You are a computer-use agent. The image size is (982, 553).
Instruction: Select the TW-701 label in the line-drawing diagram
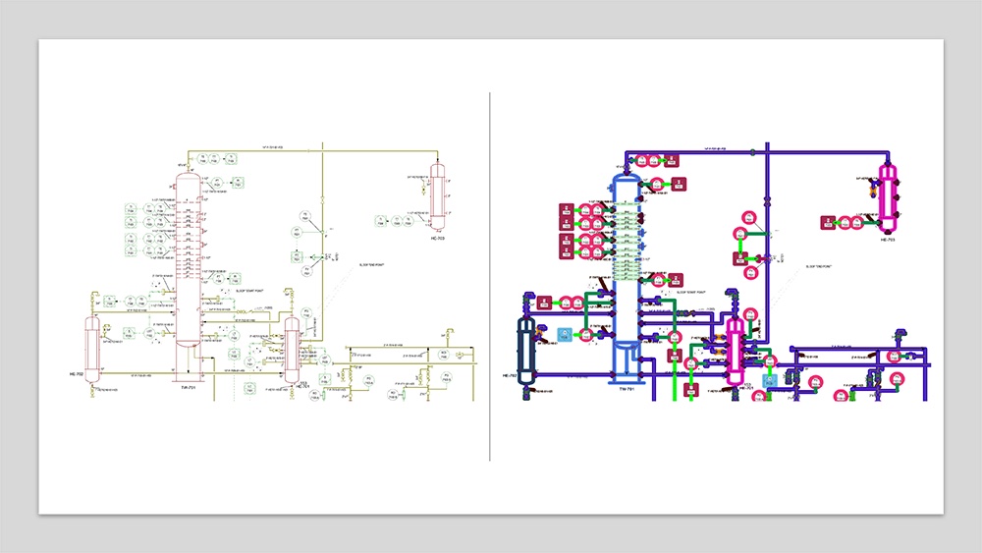tap(188, 388)
